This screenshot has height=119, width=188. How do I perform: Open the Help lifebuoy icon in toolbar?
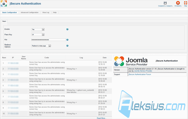point(186,3)
